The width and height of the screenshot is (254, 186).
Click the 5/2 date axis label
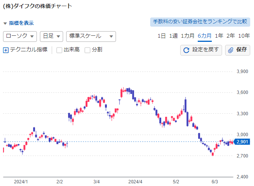coord(176,182)
